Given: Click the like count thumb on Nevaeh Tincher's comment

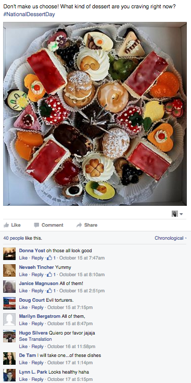Looking at the screenshot, I should point(49,274).
